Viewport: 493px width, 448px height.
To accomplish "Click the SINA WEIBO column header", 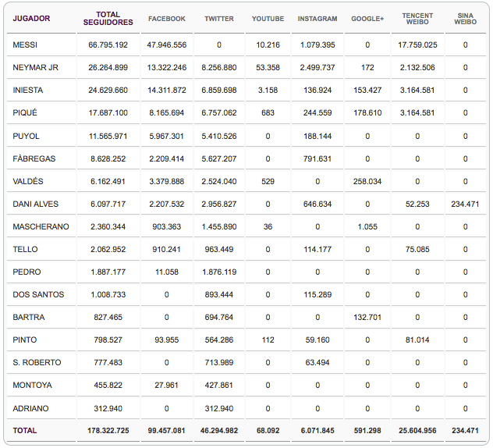I will pyautogui.click(x=465, y=19).
